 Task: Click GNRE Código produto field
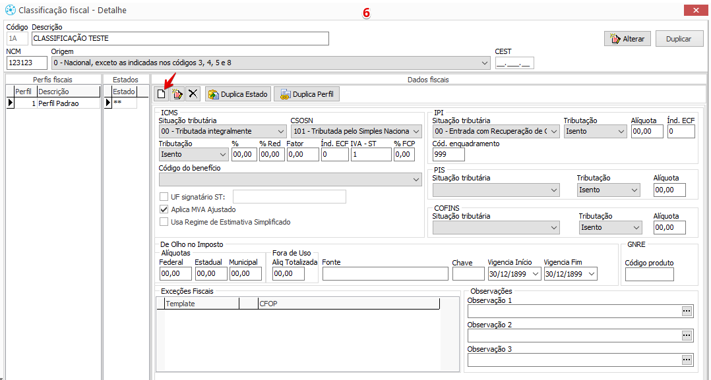[x=649, y=275]
